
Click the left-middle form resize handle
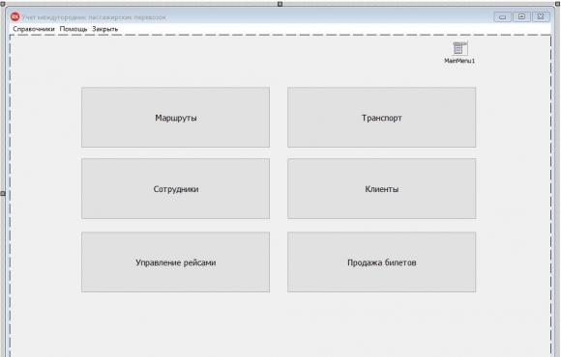[x=3, y=193]
